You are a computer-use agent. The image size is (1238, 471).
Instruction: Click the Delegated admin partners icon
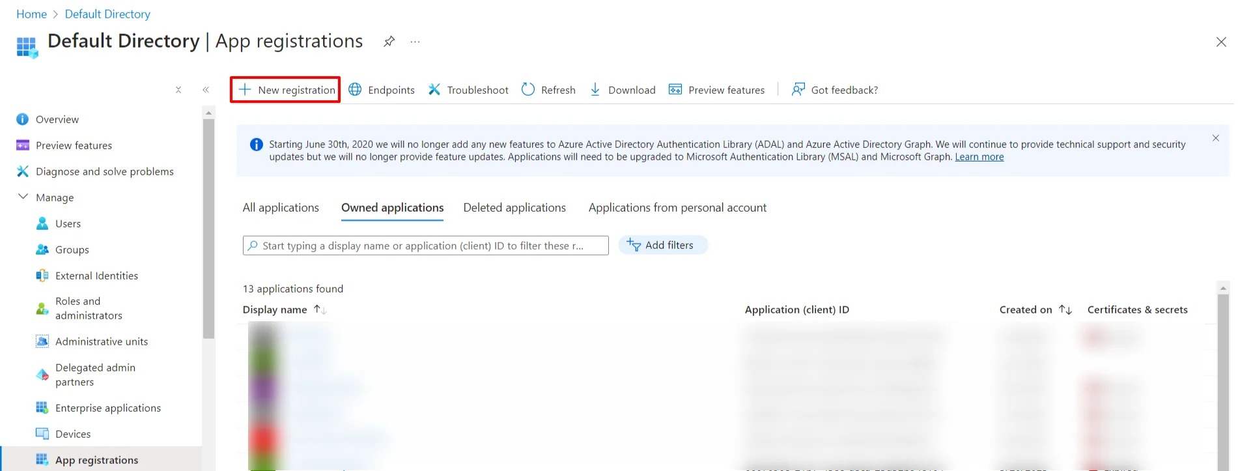[42, 375]
